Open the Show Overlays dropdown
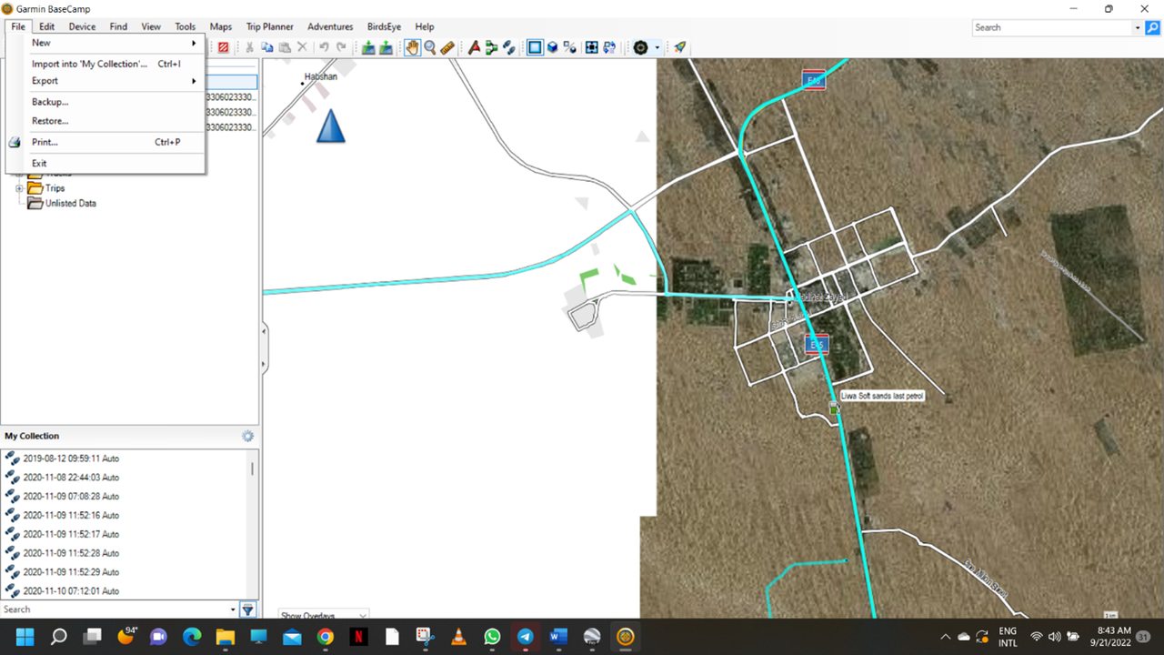Image resolution: width=1164 pixels, height=655 pixels. pyautogui.click(x=323, y=615)
